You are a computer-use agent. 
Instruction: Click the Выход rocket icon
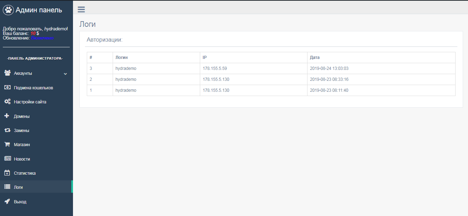click(7, 202)
